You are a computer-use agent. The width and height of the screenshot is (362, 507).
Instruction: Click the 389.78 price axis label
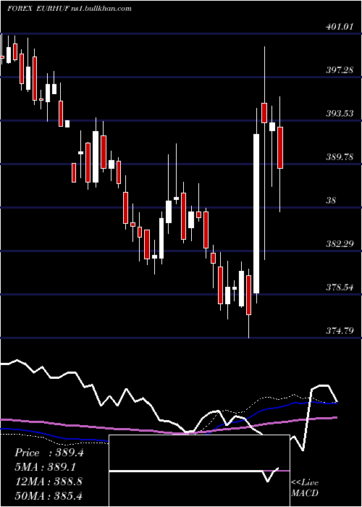point(340,157)
